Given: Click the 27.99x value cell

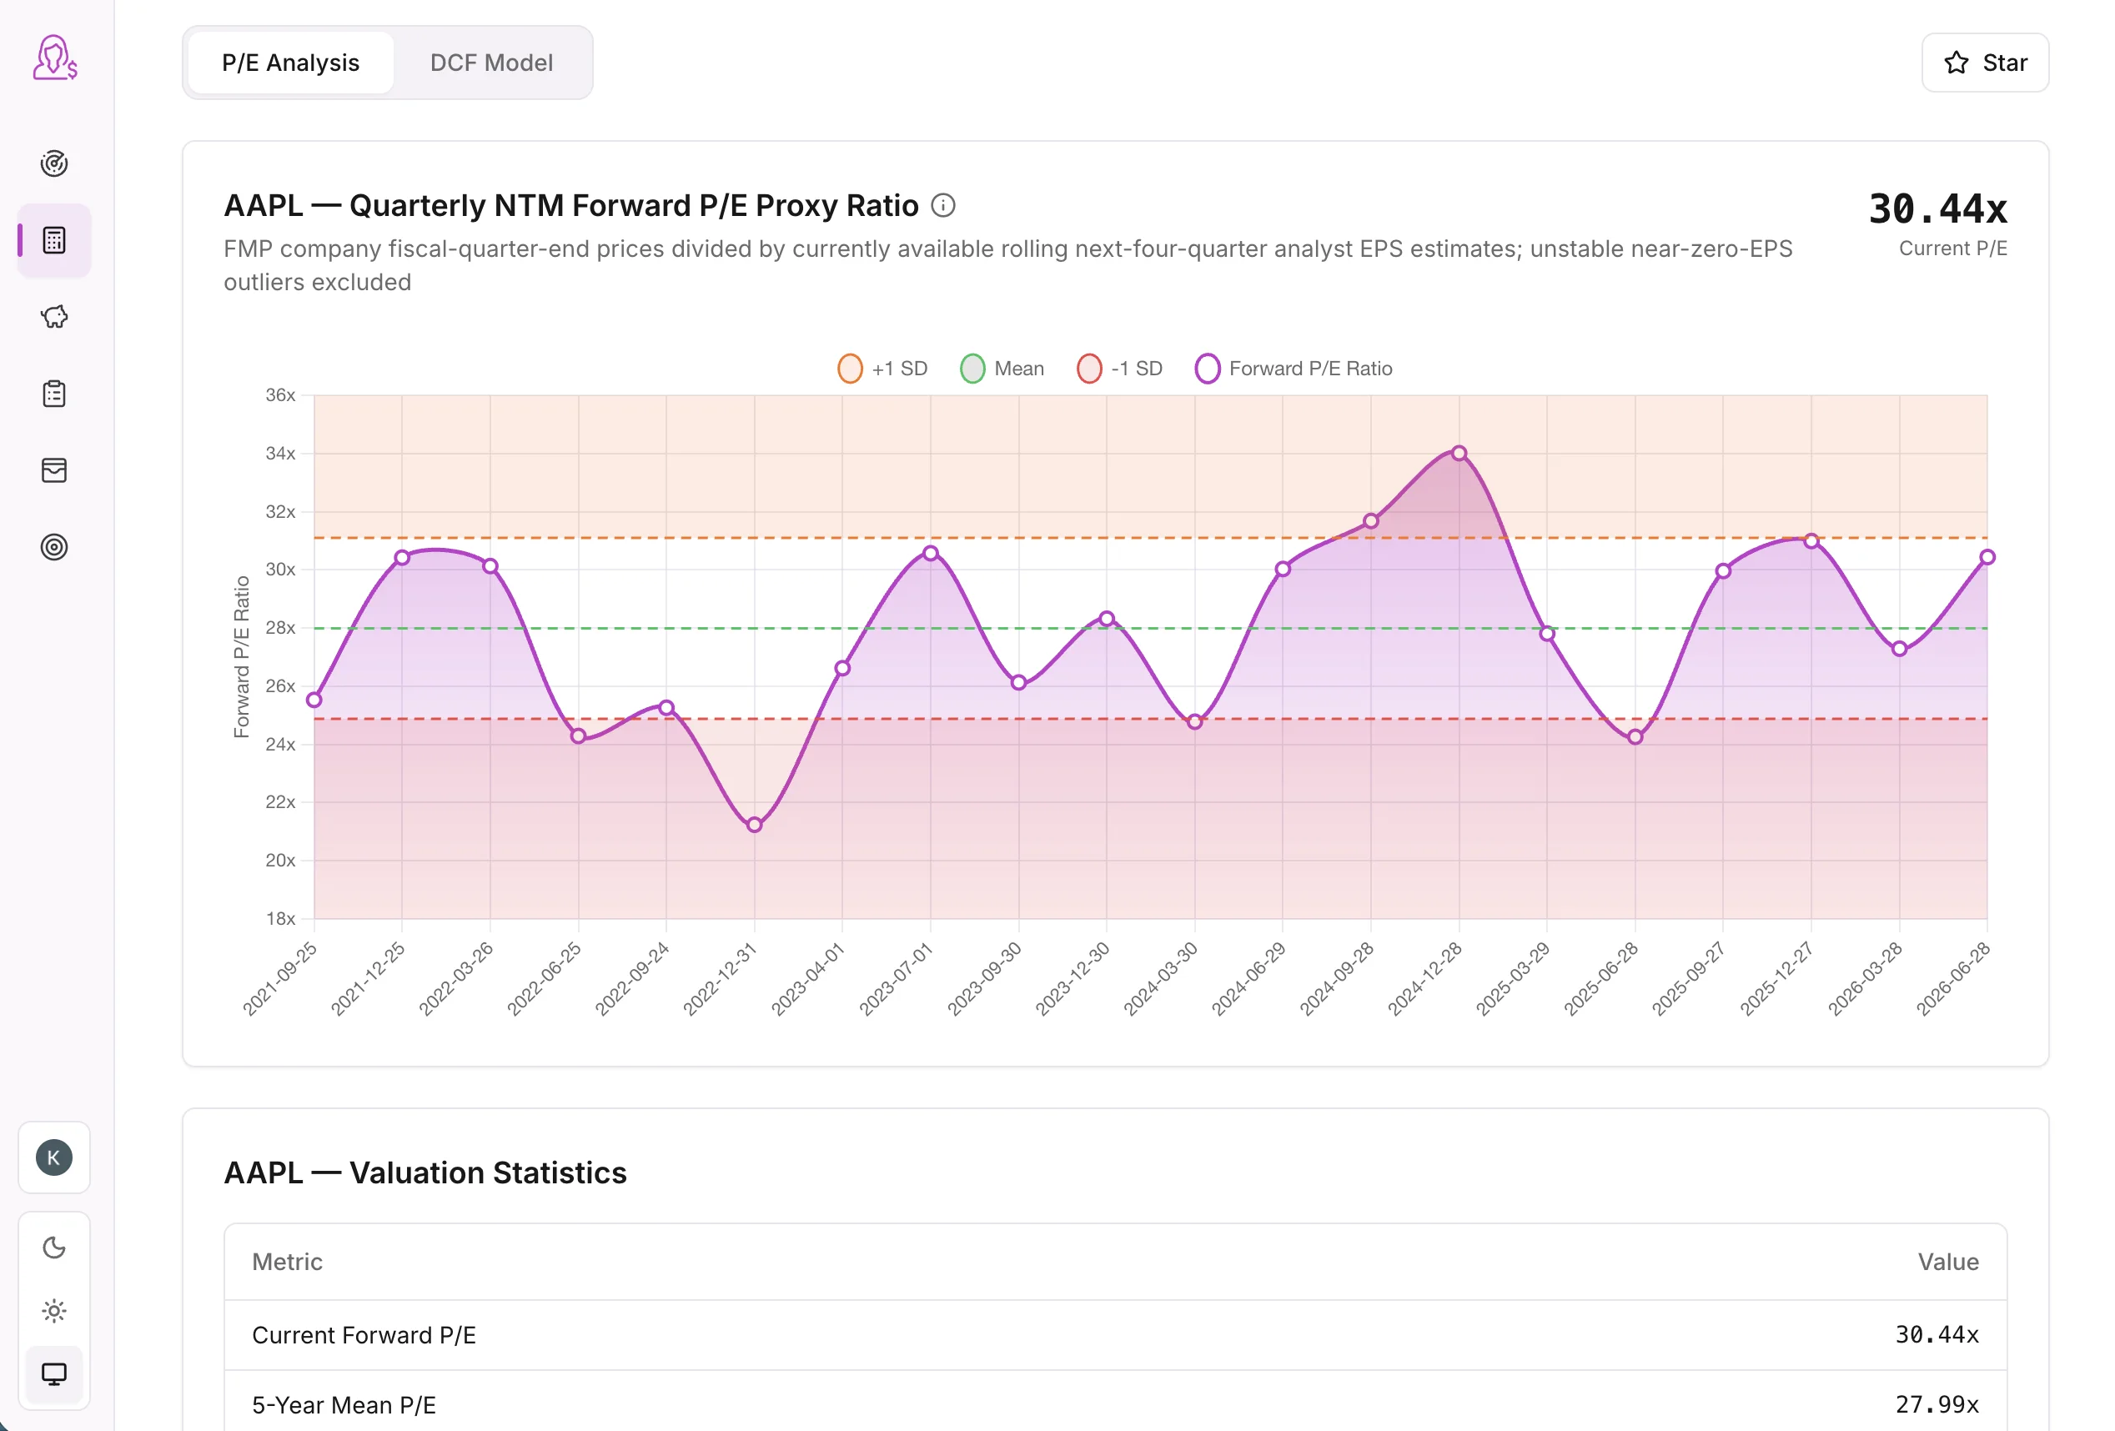Looking at the screenshot, I should click(x=1937, y=1404).
